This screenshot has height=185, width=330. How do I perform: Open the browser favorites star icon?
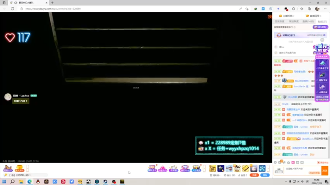coord(302,9)
